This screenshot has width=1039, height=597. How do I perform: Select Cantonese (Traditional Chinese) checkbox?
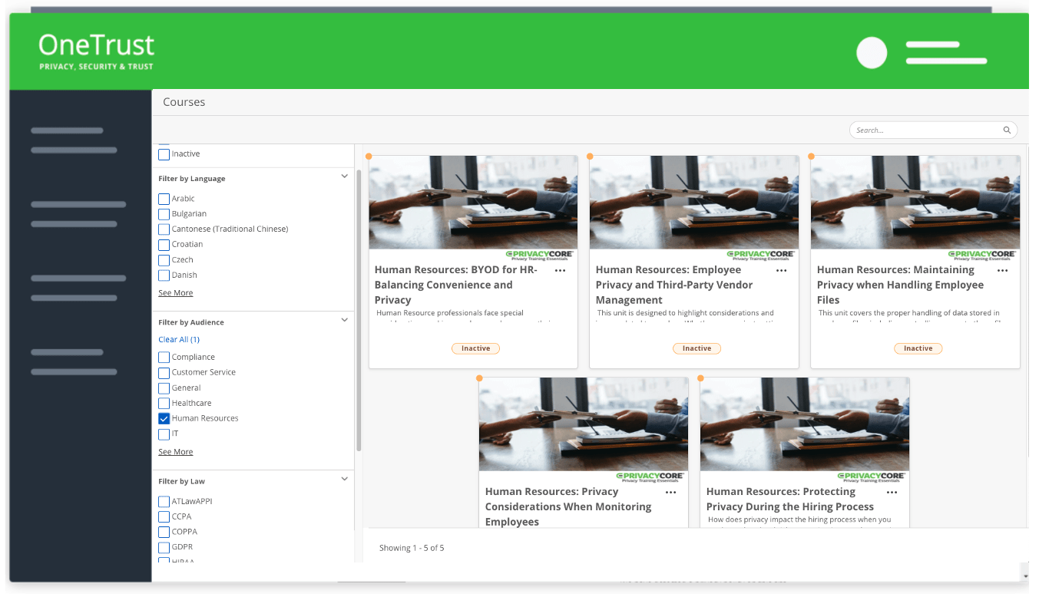point(164,229)
